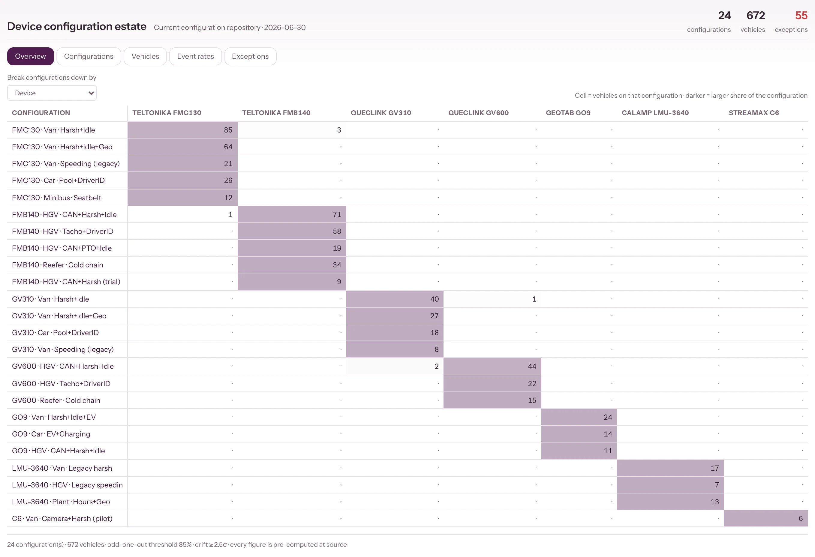Open the Exceptions tab
The width and height of the screenshot is (815, 557).
(250, 56)
